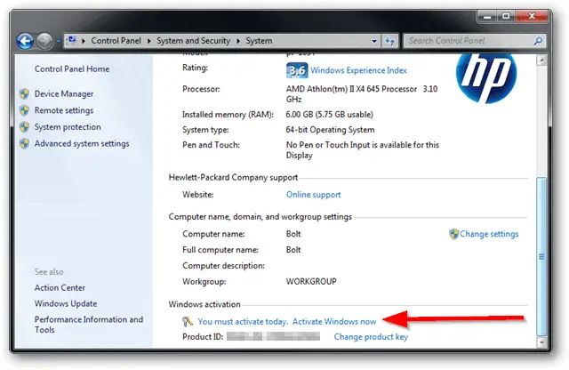The width and height of the screenshot is (569, 370).
Task: Select the System breadcrumb
Action: click(259, 41)
